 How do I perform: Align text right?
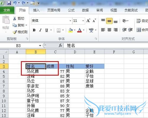click(x=115, y=30)
